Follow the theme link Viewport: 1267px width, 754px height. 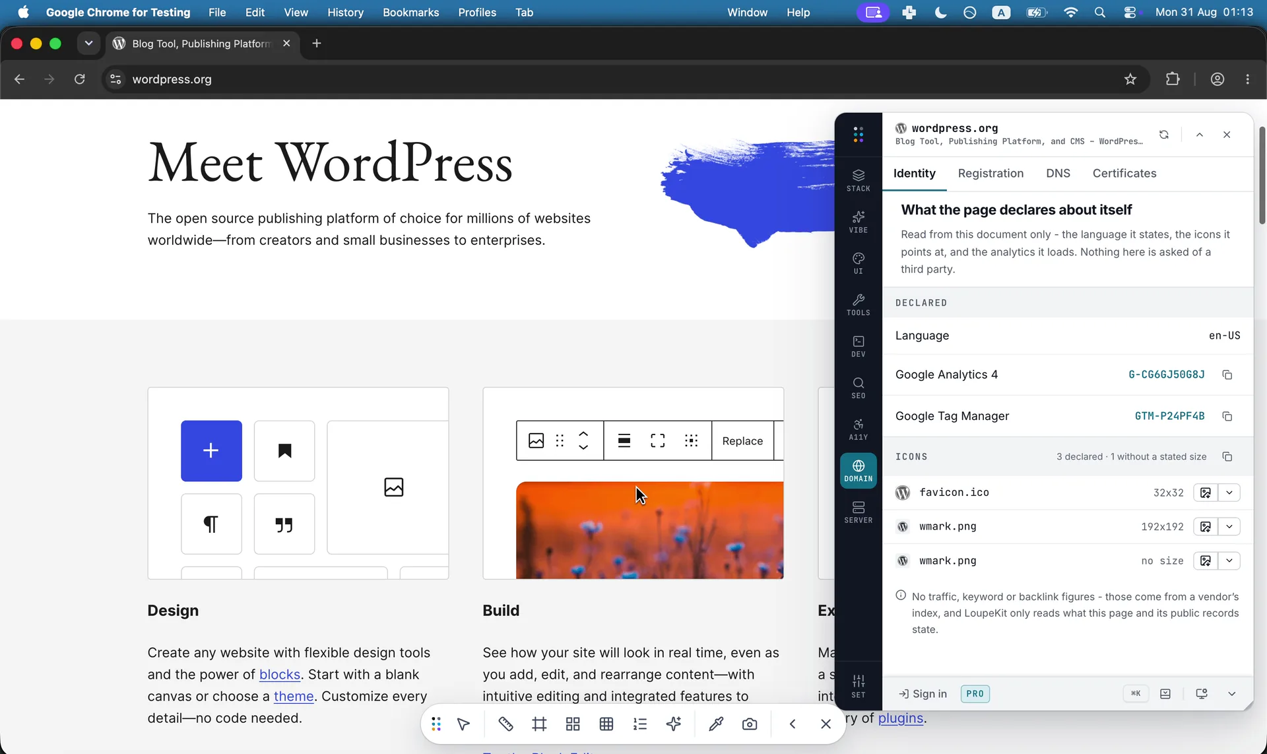[x=294, y=697]
